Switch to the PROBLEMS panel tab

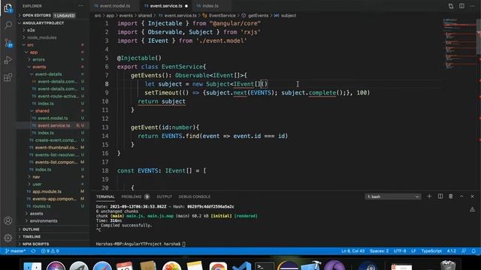(135, 196)
